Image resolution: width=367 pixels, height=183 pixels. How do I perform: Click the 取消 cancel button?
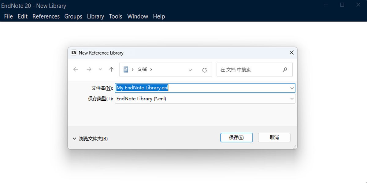tap(274, 138)
